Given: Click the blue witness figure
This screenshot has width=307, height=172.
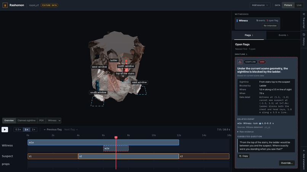Looking at the screenshot, I should coord(97,85).
